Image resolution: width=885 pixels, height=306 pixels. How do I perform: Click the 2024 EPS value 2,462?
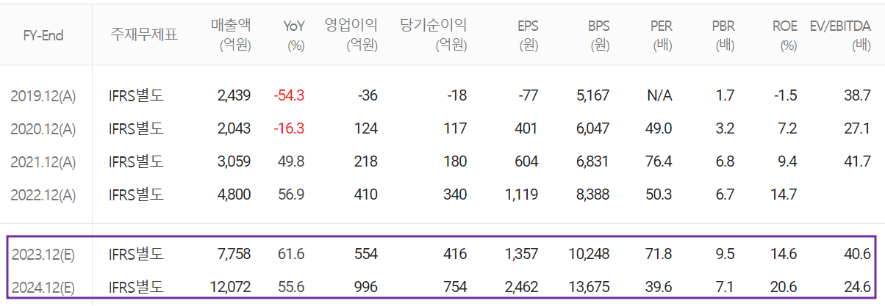pyautogui.click(x=522, y=287)
